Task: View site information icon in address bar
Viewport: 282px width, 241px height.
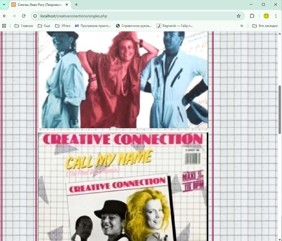Action: tap(35, 16)
